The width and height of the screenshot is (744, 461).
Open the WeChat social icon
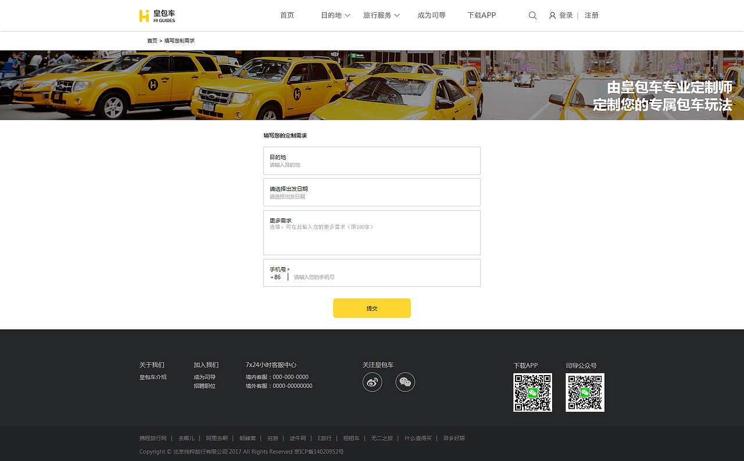(x=405, y=382)
